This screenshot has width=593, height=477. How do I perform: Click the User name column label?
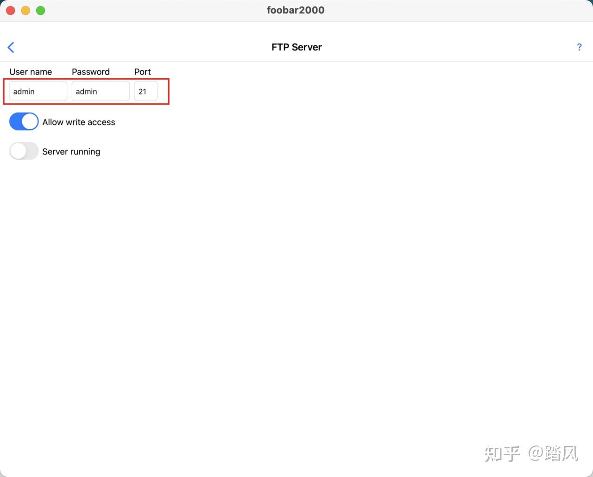point(30,72)
